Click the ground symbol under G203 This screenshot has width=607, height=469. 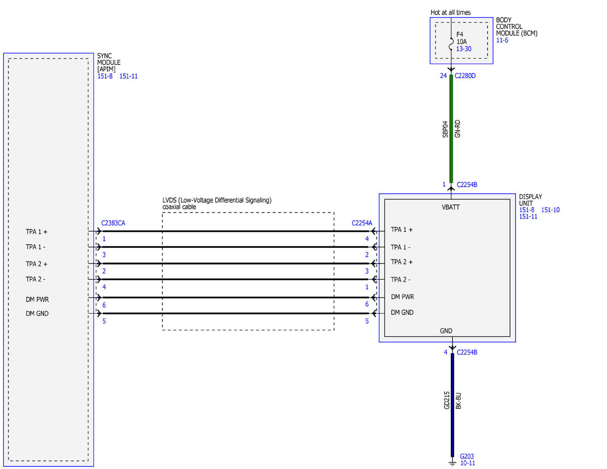(x=452, y=462)
